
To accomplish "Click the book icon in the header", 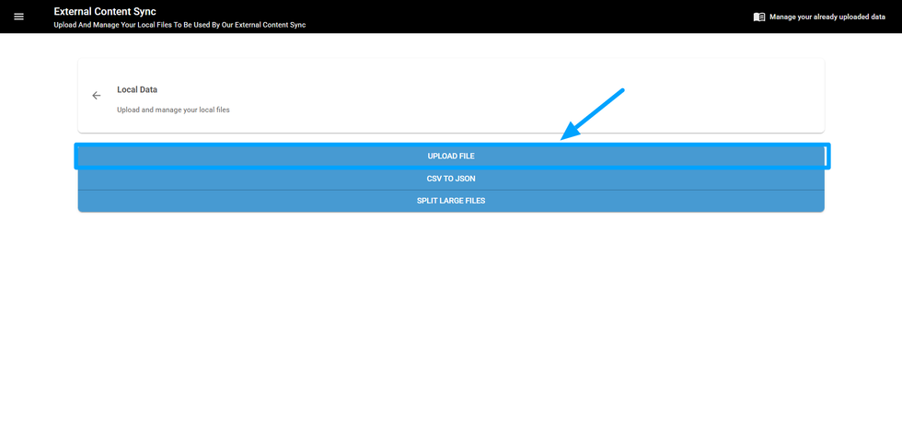I will tap(759, 17).
